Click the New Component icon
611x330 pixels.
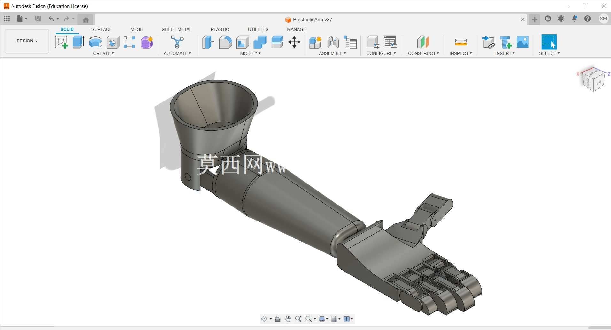315,42
